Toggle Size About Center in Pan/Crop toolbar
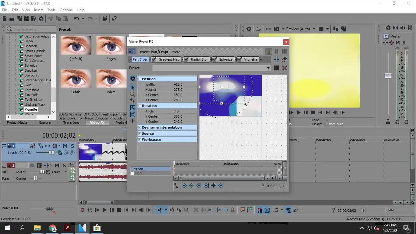The height and width of the screenshot is (234, 416). click(132, 115)
